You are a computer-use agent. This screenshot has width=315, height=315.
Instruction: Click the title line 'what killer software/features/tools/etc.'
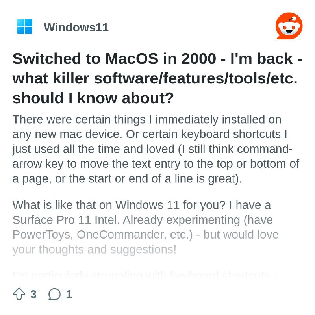(155, 78)
